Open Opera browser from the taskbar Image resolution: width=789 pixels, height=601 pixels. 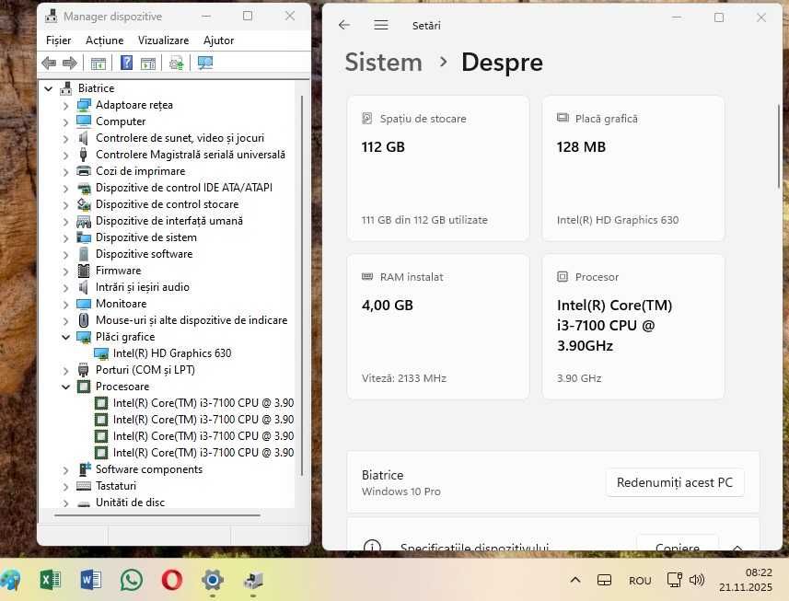coord(171,580)
